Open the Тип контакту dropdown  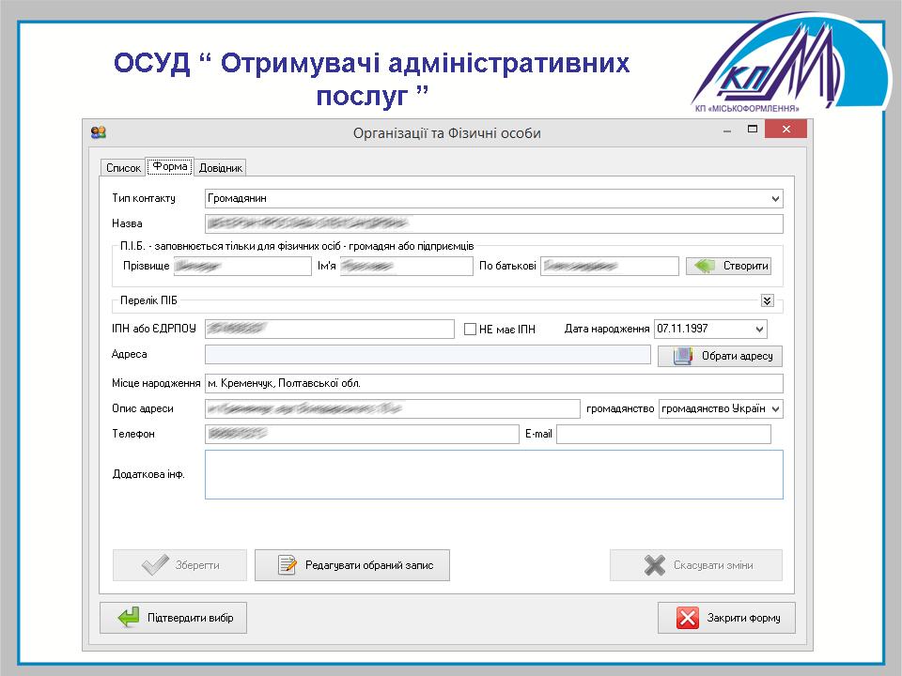[774, 199]
